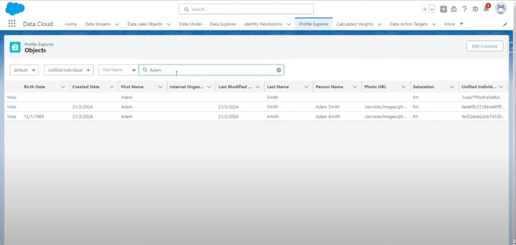This screenshot has height=245, width=516.
Task: Select the Profile Explorer tab
Action: click(314, 24)
